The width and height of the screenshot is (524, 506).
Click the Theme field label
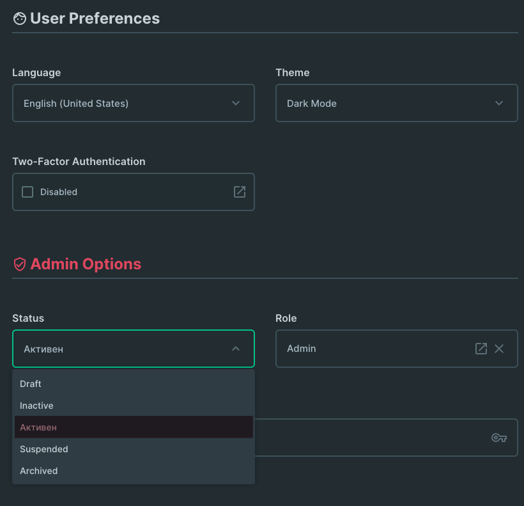tap(293, 72)
